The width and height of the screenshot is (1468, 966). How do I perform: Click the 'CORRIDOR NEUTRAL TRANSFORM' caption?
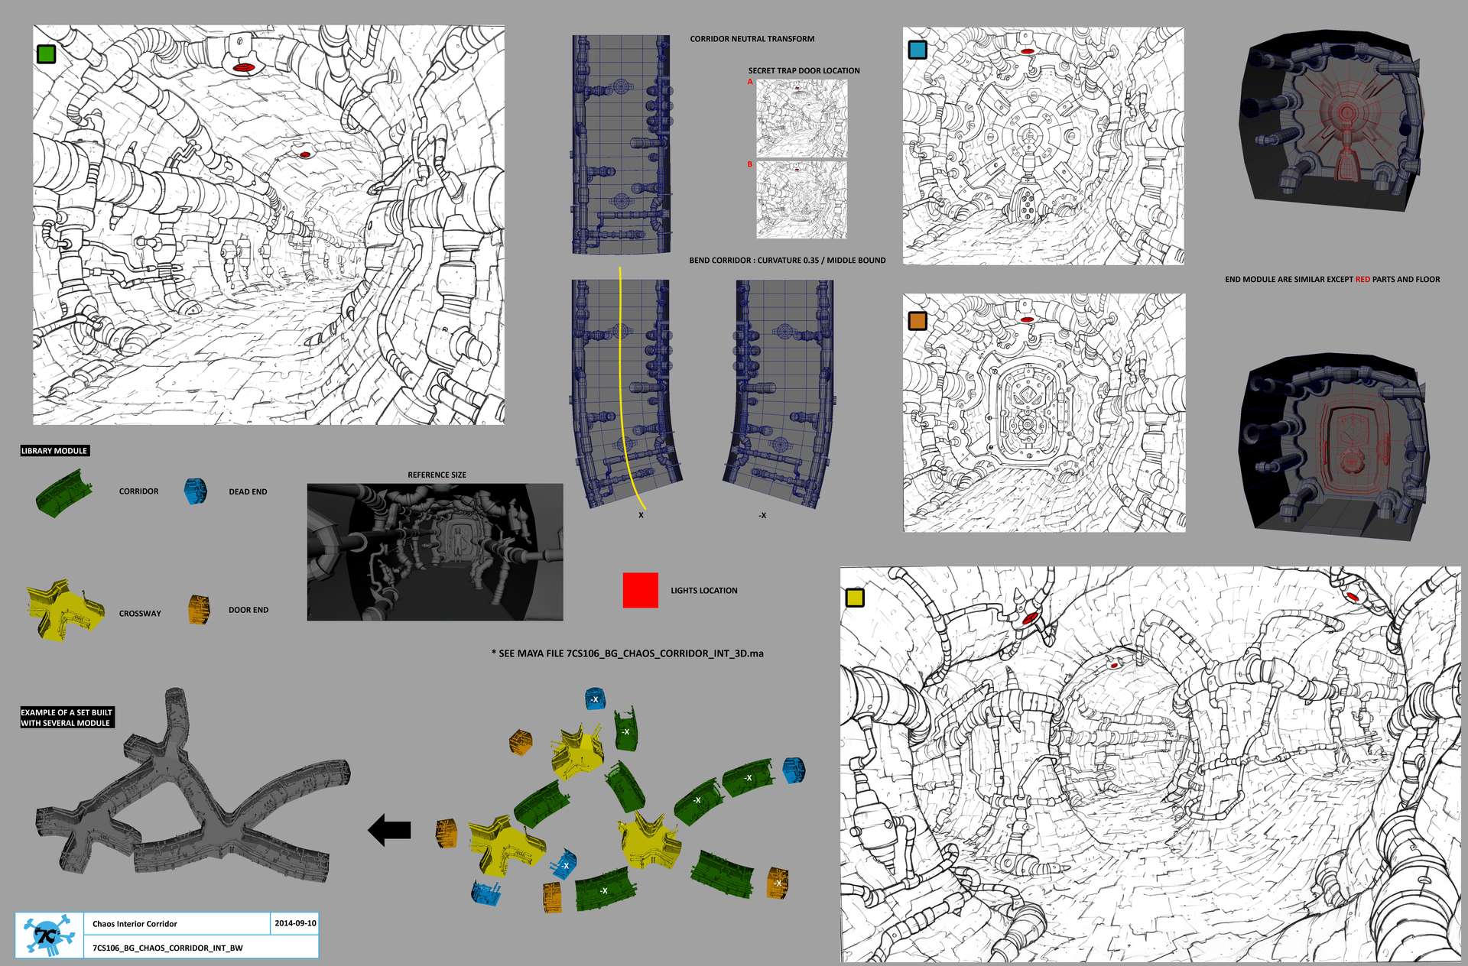pos(752,39)
